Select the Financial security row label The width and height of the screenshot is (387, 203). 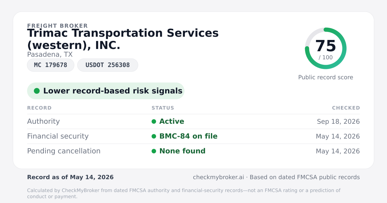coord(58,136)
